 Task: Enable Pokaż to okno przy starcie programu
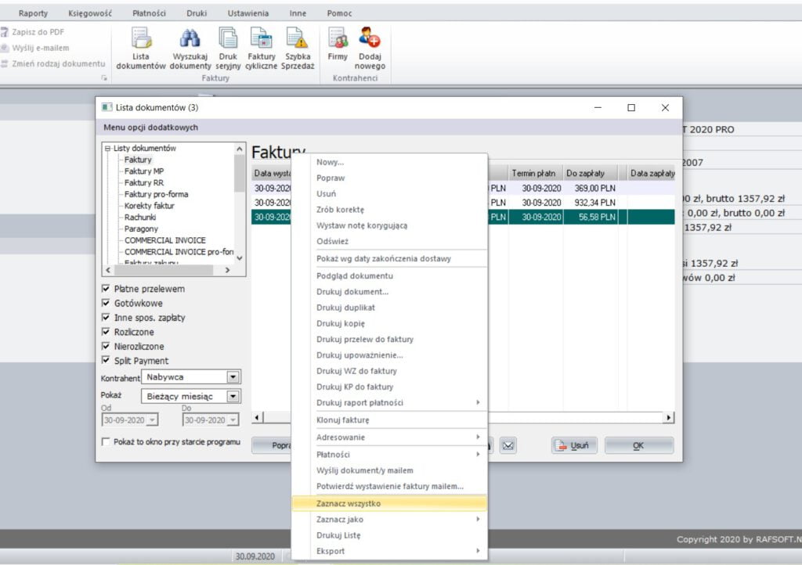pyautogui.click(x=107, y=442)
